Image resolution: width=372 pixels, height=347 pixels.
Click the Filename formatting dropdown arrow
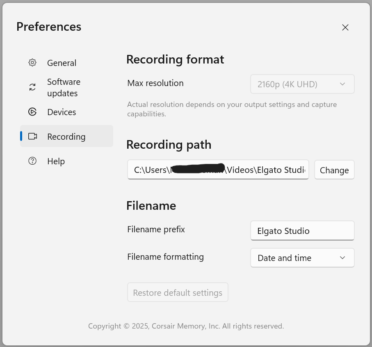coord(342,258)
